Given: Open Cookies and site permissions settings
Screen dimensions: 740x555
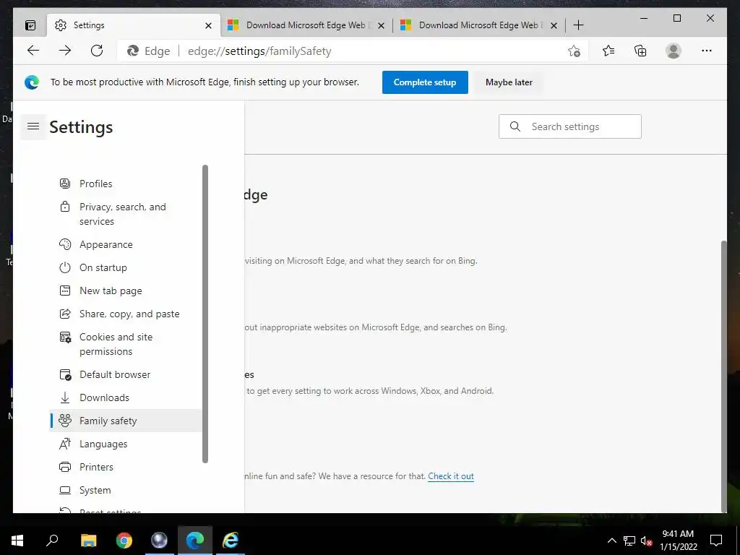Looking at the screenshot, I should pyautogui.click(x=126, y=344).
